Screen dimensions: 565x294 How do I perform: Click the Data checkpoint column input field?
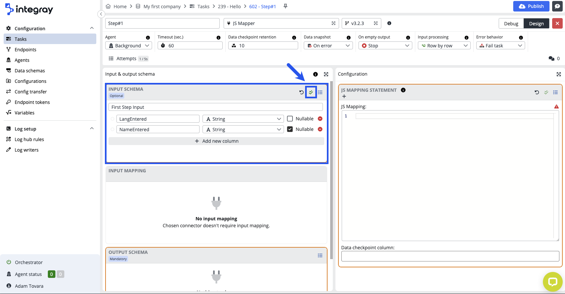[x=450, y=256]
